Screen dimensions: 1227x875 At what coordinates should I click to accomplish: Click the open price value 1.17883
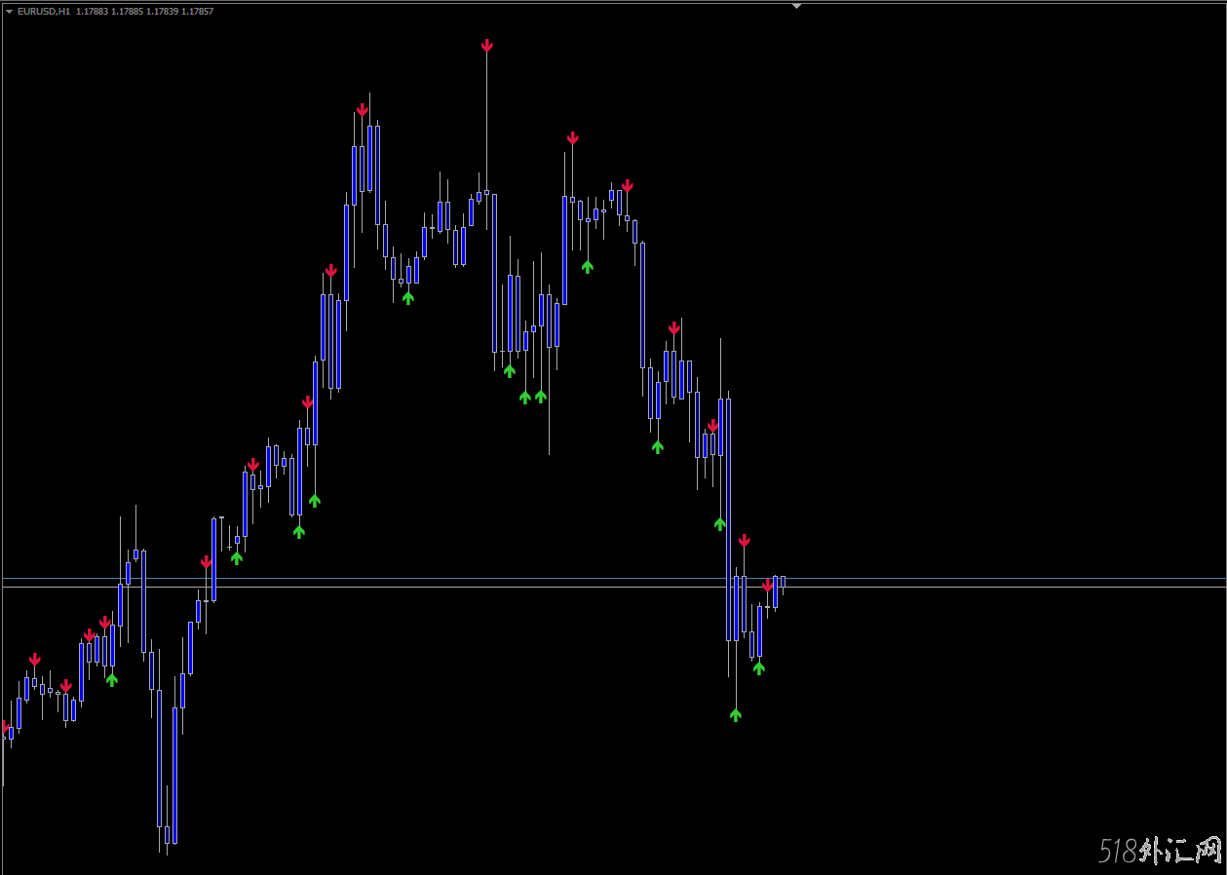[x=93, y=12]
